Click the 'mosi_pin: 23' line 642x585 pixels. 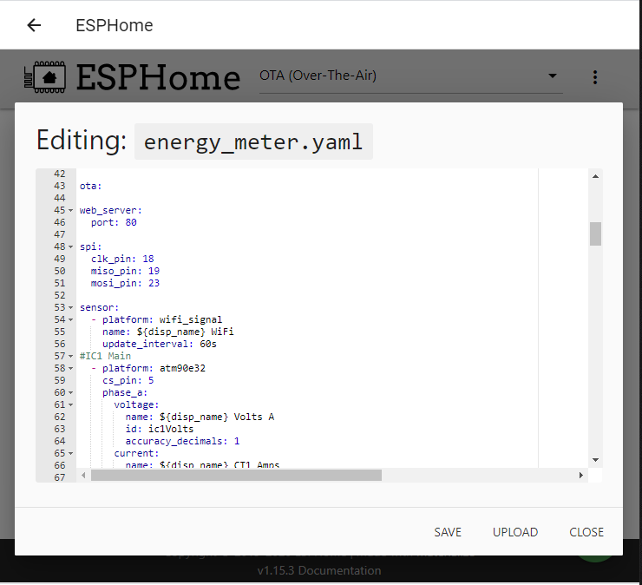click(125, 284)
